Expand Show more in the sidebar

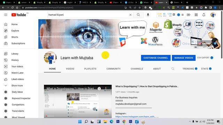pyautogui.click(x=17, y=86)
